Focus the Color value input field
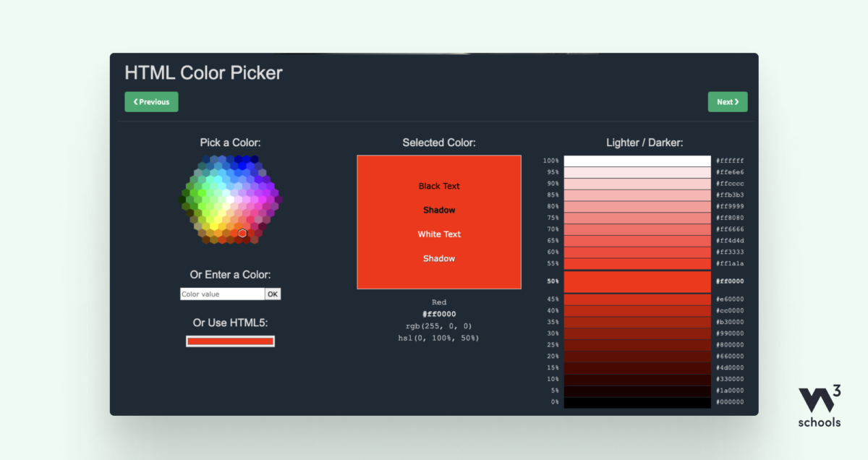Screen dimensions: 868x460 222,294
